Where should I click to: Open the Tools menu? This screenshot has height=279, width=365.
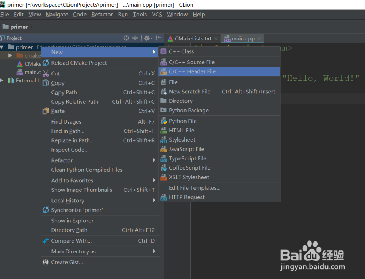[x=140, y=15]
